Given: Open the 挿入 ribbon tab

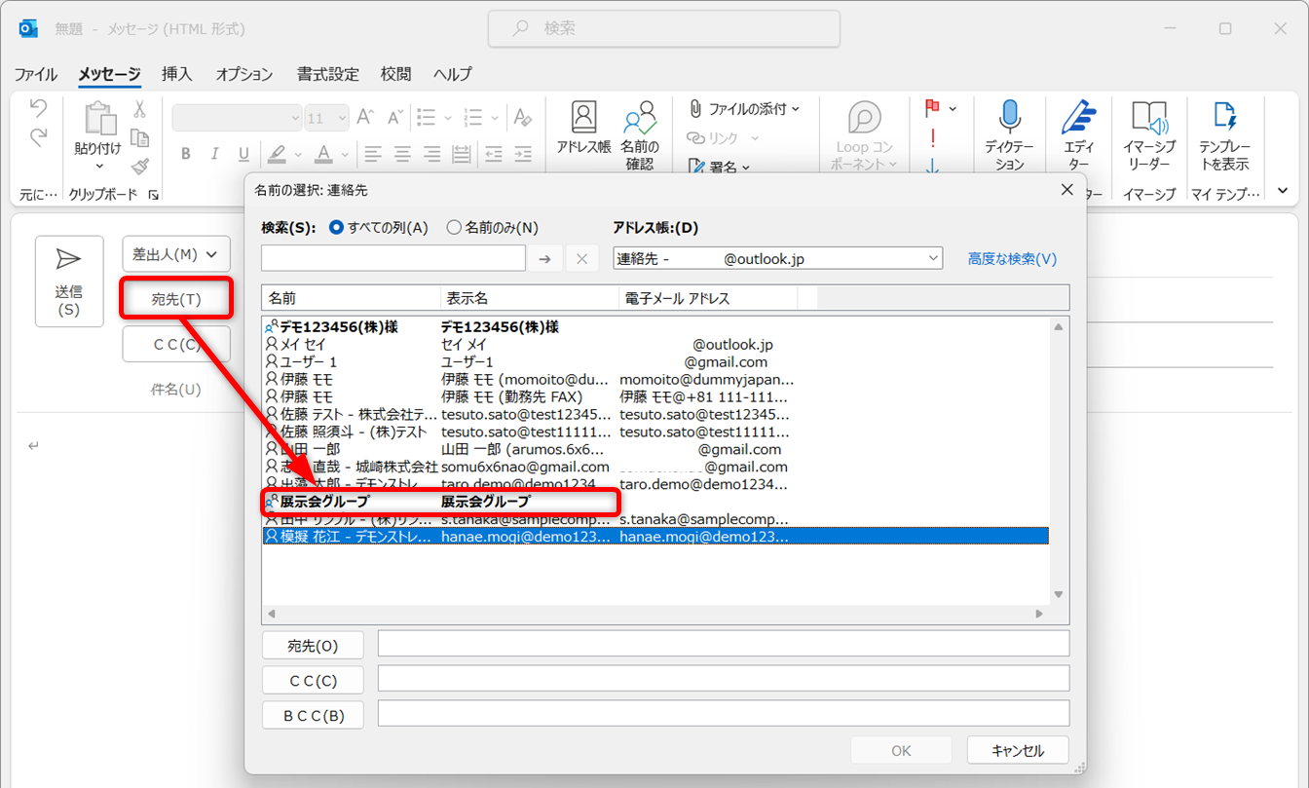Looking at the screenshot, I should coord(176,74).
